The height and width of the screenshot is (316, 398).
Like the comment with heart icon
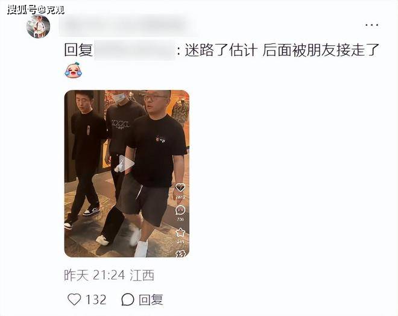tap(74, 300)
